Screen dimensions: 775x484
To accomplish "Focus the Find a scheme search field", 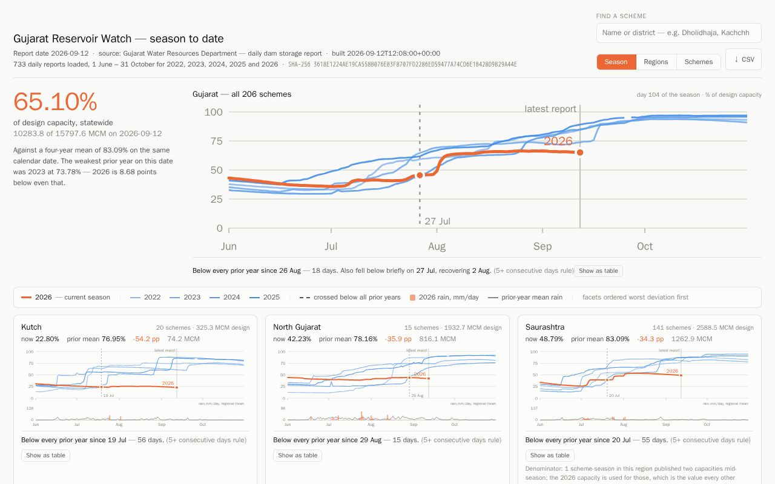I will tap(679, 33).
